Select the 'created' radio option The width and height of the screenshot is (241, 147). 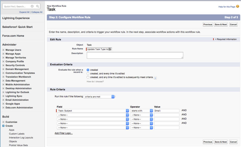(x=88, y=70)
